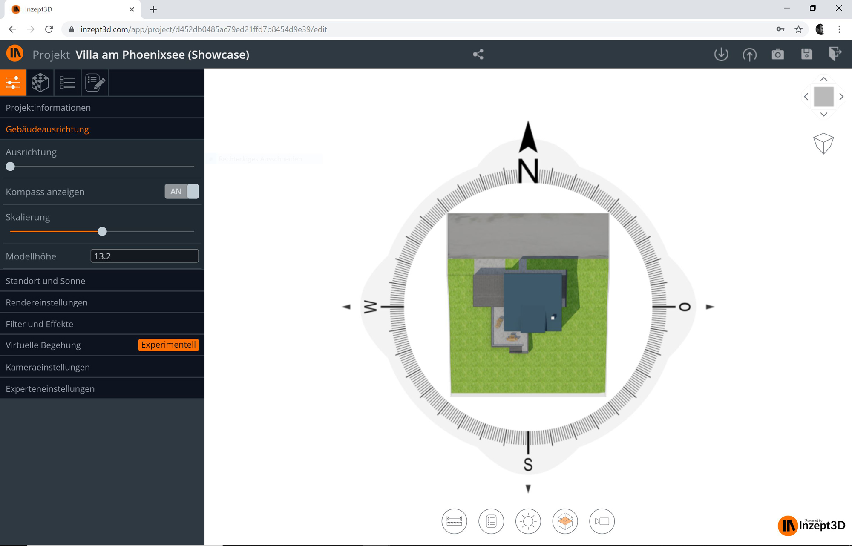Screen dimensions: 852x546
Task: Click the download arrow icon in header
Action: 721,54
